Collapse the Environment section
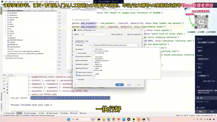This screenshot has width=217, height=122. point(77,53)
